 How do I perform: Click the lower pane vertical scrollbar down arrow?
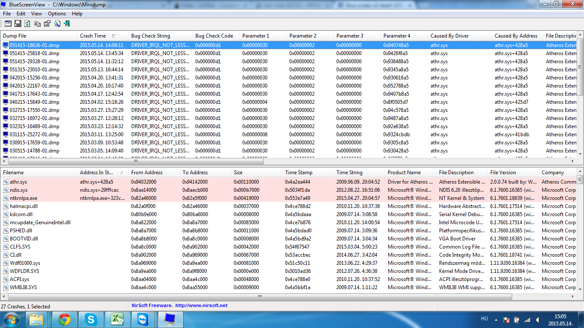click(580, 290)
